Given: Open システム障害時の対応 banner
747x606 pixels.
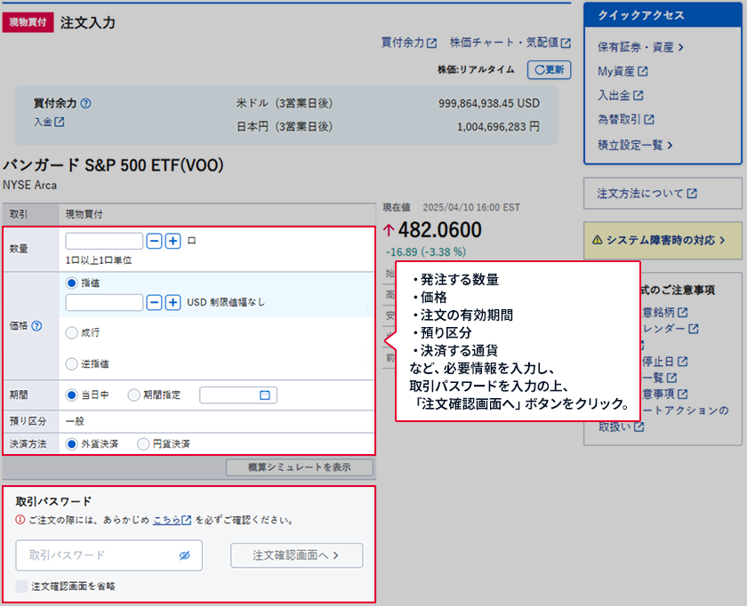Looking at the screenshot, I should (663, 241).
